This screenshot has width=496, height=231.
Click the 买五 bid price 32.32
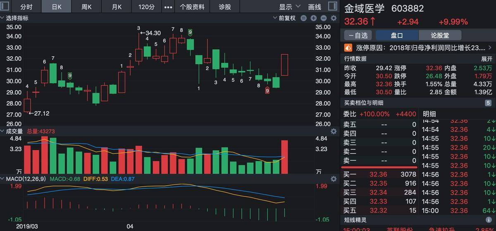pyautogui.click(x=378, y=211)
